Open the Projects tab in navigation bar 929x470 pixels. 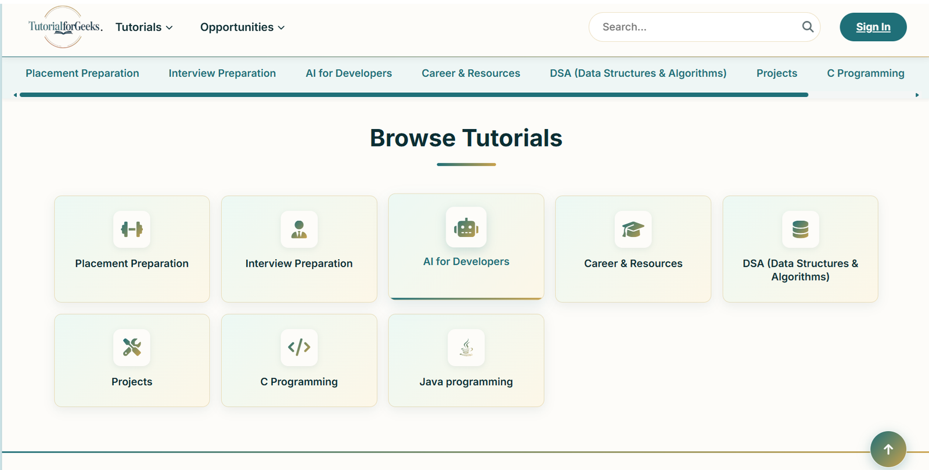tap(776, 73)
